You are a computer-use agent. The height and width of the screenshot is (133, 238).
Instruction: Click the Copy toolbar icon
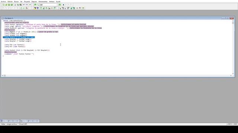click(x=18, y=5)
